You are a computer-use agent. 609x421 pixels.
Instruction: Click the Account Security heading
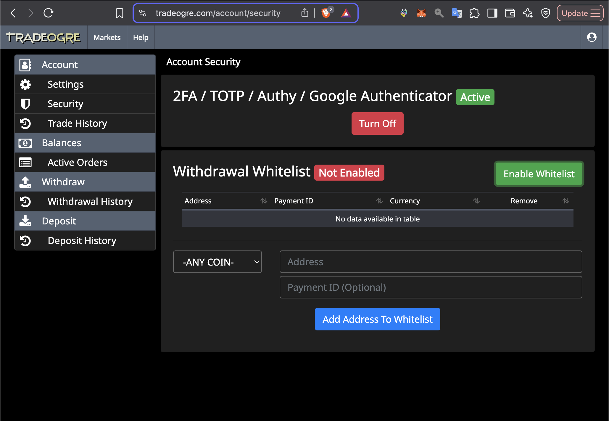[x=203, y=62]
